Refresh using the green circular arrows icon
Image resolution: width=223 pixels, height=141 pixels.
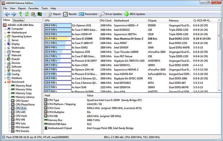click(27, 14)
